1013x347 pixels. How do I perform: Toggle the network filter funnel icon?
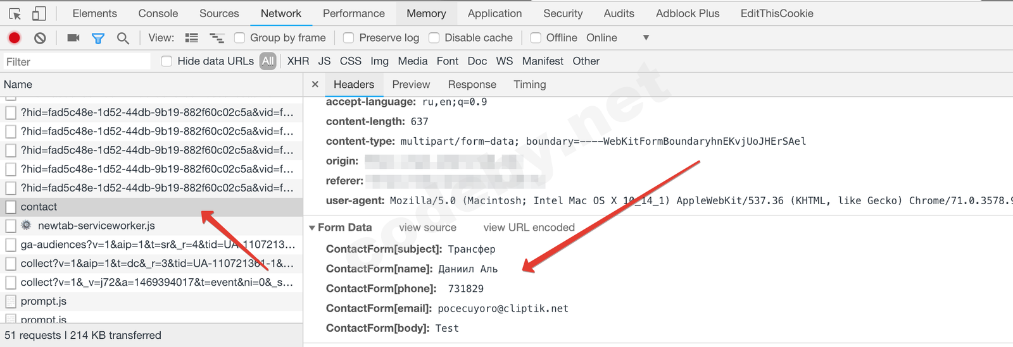(98, 38)
